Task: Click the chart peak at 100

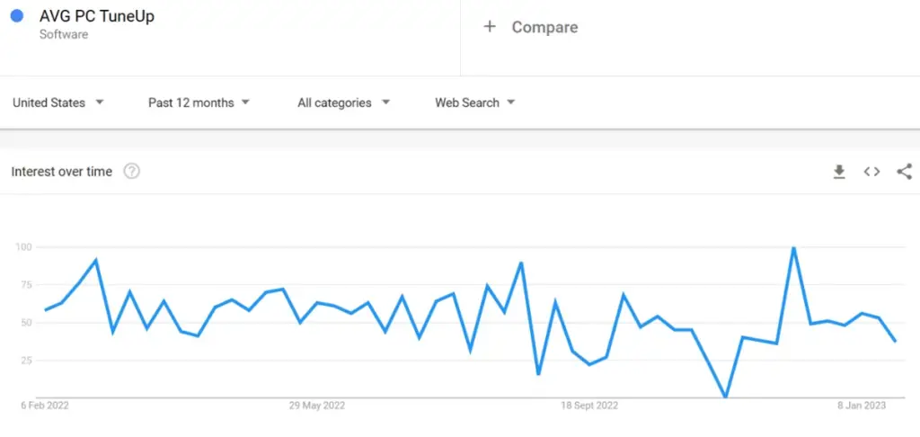Action: click(794, 248)
